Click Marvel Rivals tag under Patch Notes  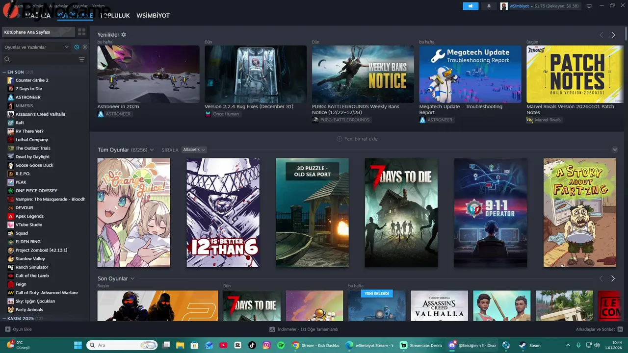pyautogui.click(x=544, y=120)
